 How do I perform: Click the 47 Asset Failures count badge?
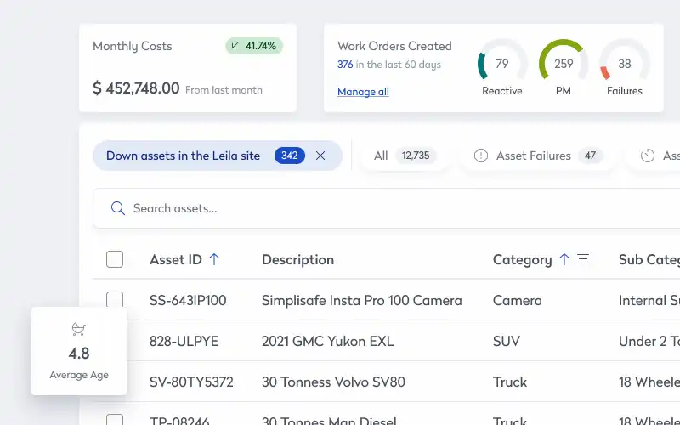[590, 156]
